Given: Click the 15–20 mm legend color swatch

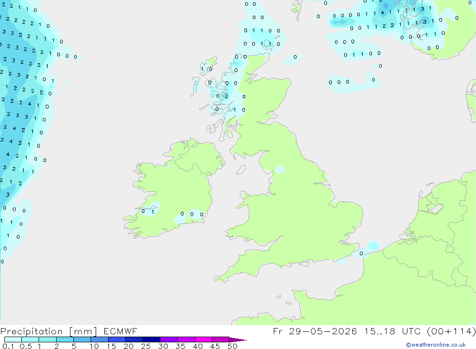Looking at the screenshot, I should click(117, 339).
